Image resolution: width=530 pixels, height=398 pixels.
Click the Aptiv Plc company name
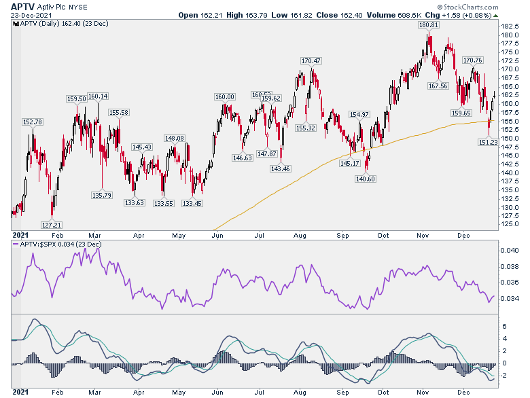[52, 7]
